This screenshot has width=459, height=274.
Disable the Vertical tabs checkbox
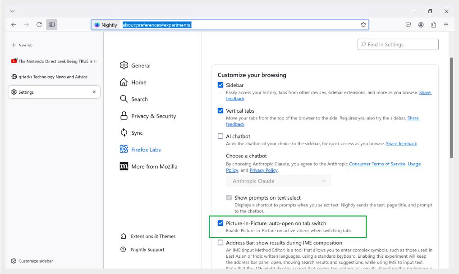coord(220,110)
